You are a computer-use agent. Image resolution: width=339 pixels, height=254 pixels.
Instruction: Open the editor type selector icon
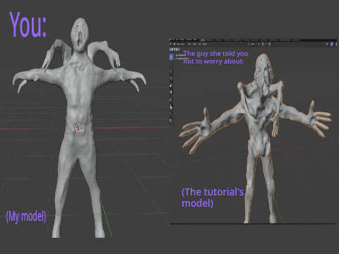(x=170, y=44)
